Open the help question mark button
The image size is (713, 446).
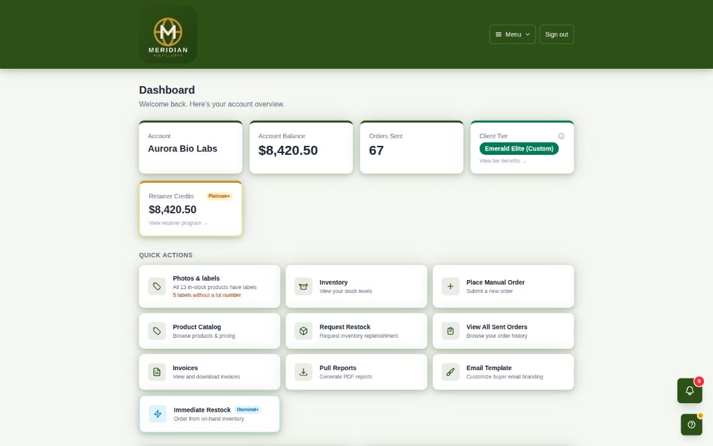[x=692, y=425]
